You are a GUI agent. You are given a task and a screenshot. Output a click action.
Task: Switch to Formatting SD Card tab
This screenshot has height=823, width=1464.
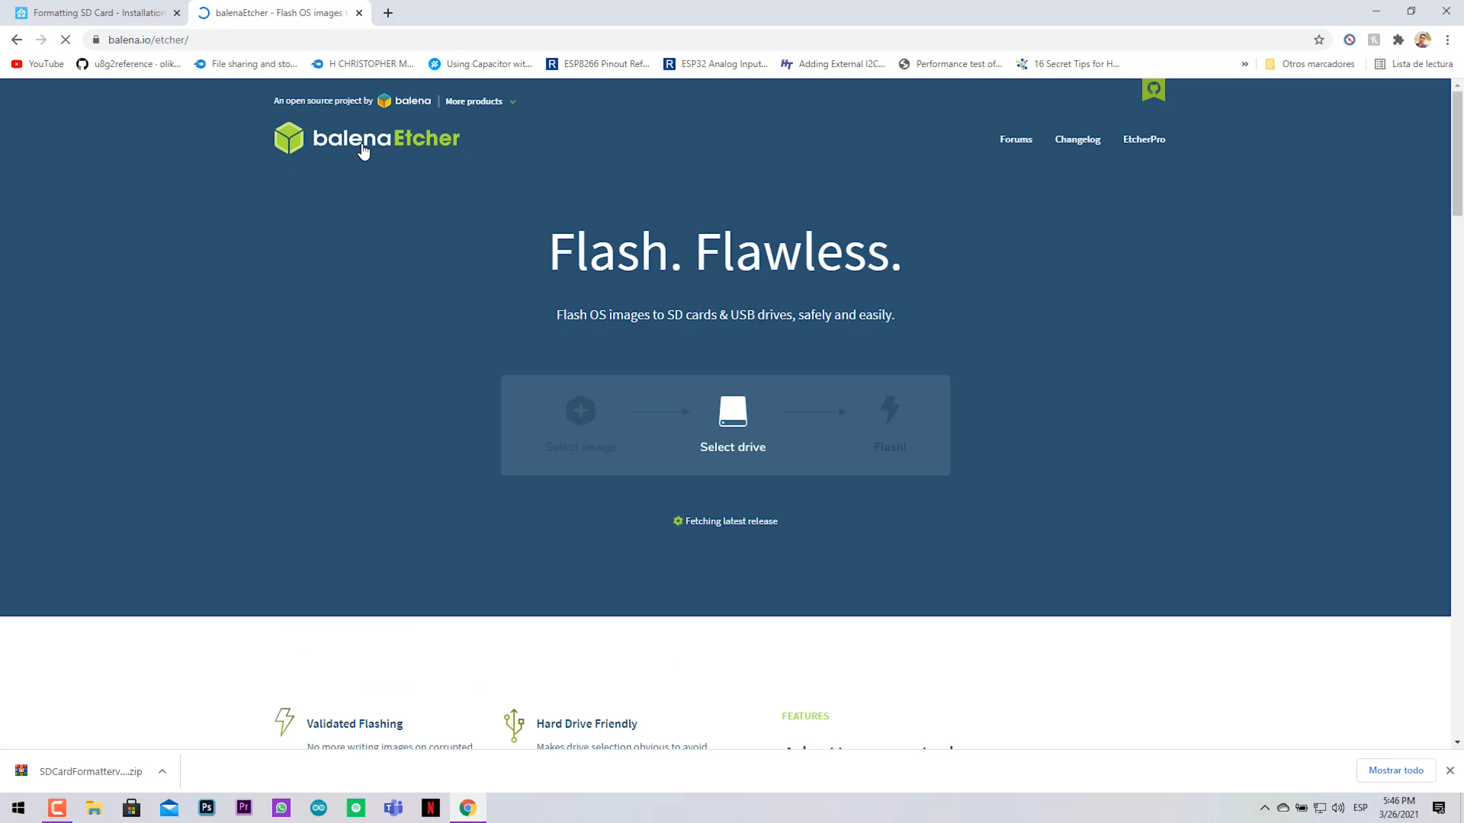click(98, 13)
